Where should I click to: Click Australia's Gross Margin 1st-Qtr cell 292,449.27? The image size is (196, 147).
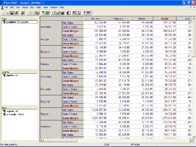pyautogui.click(x=165, y=31)
